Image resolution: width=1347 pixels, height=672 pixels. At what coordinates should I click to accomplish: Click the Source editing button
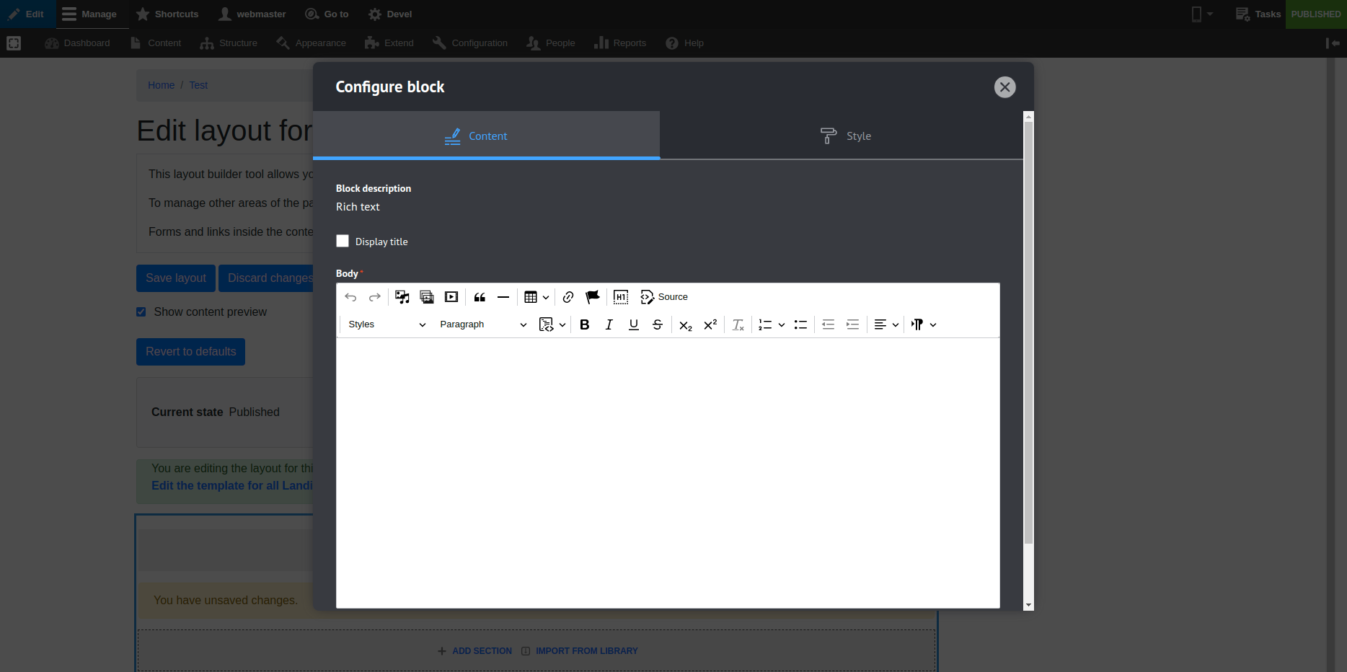pos(664,297)
